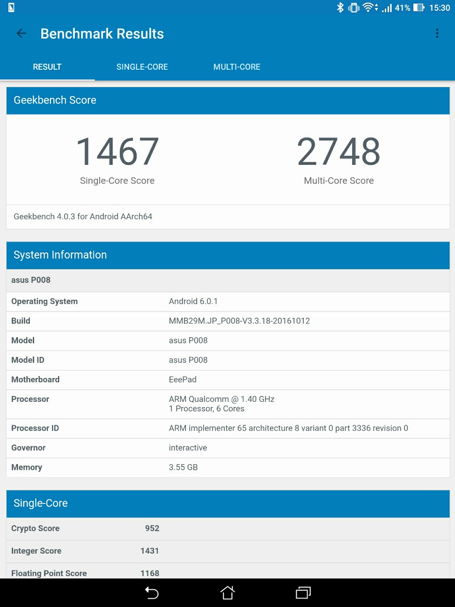The image size is (455, 607).
Task: Tap the Motherboard label
Action: coord(36,380)
